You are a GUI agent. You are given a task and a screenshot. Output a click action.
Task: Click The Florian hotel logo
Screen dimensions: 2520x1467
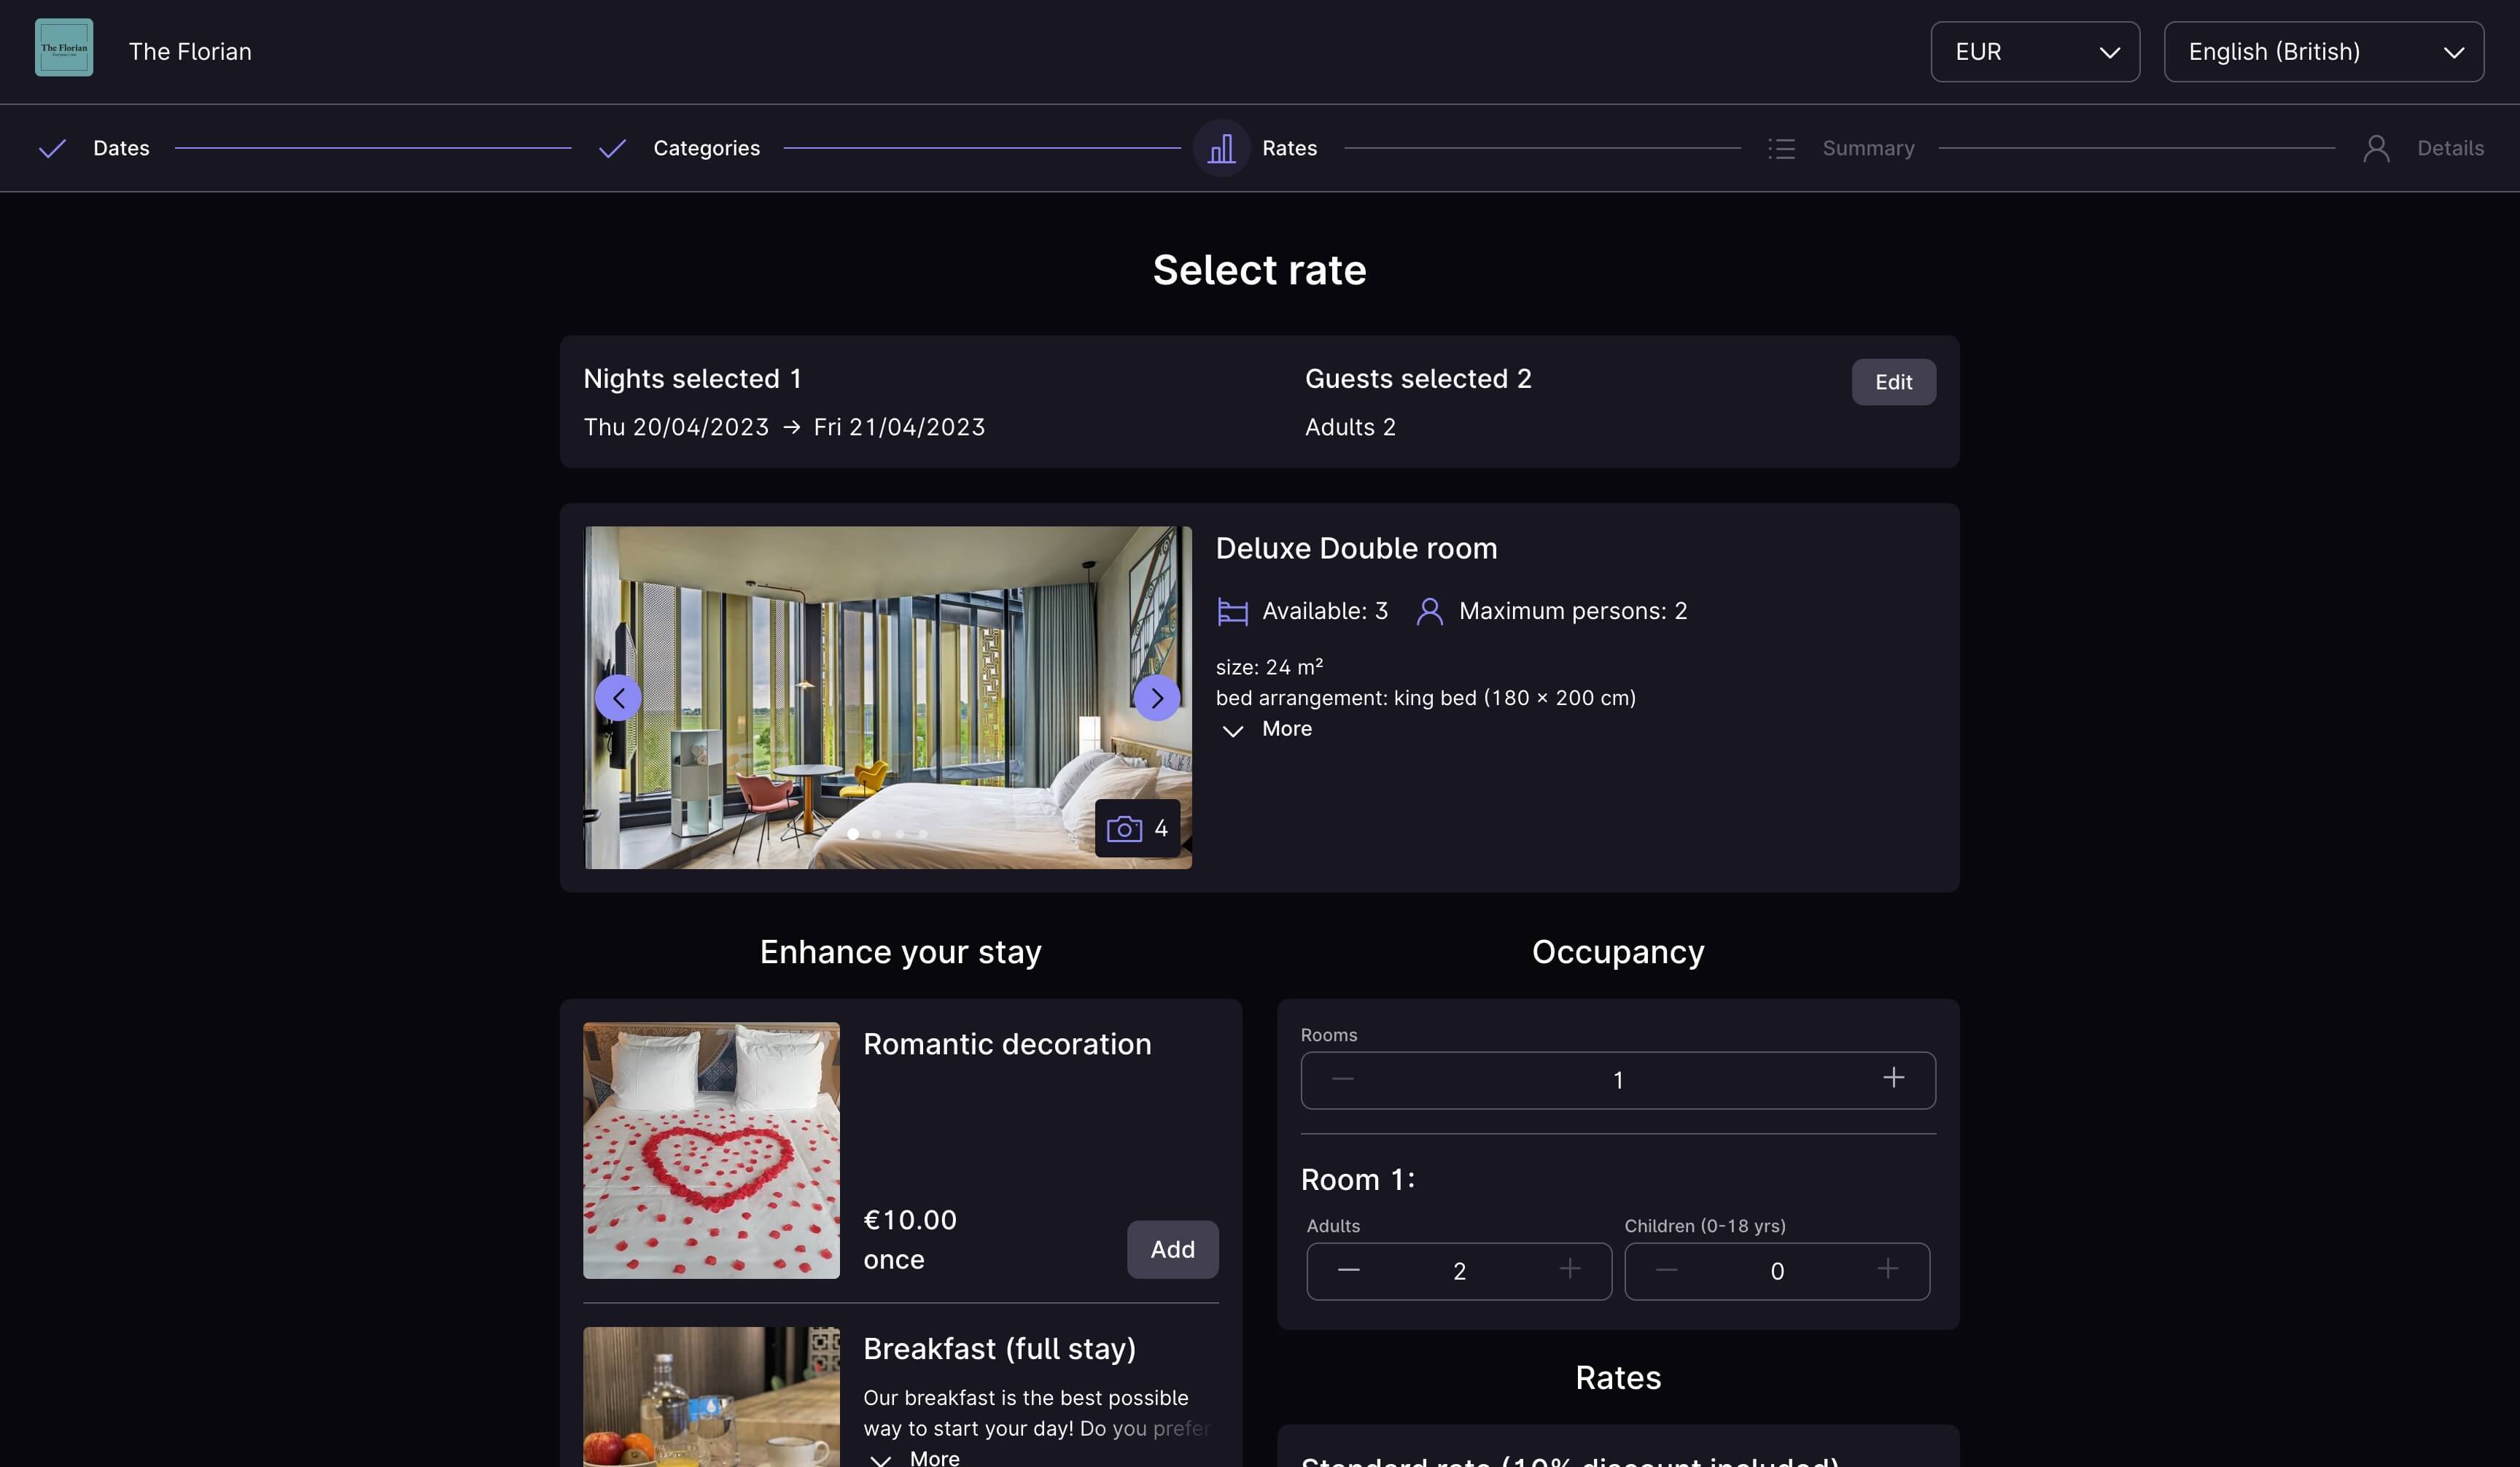point(64,48)
